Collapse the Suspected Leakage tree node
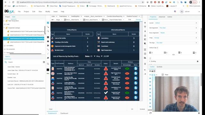Image resolution: width=205 pixels, height=115 pixels. pyautogui.click(x=4, y=28)
